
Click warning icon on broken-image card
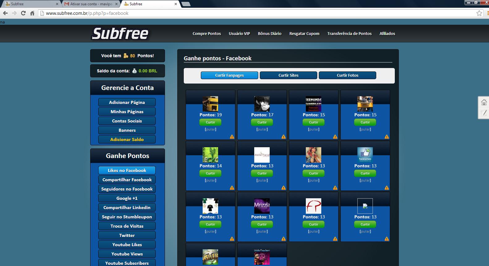coord(387,239)
